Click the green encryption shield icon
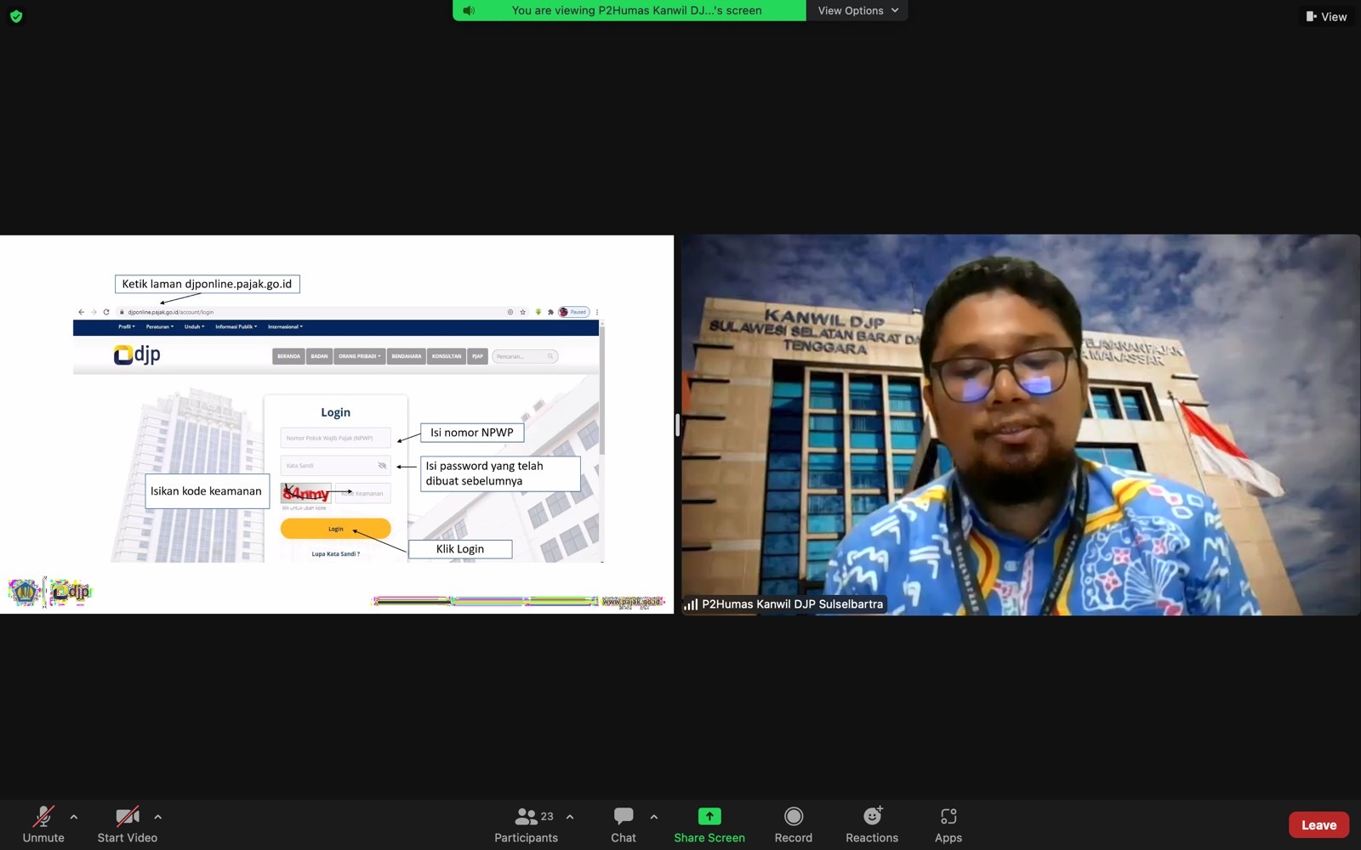This screenshot has height=850, width=1361. [16, 16]
